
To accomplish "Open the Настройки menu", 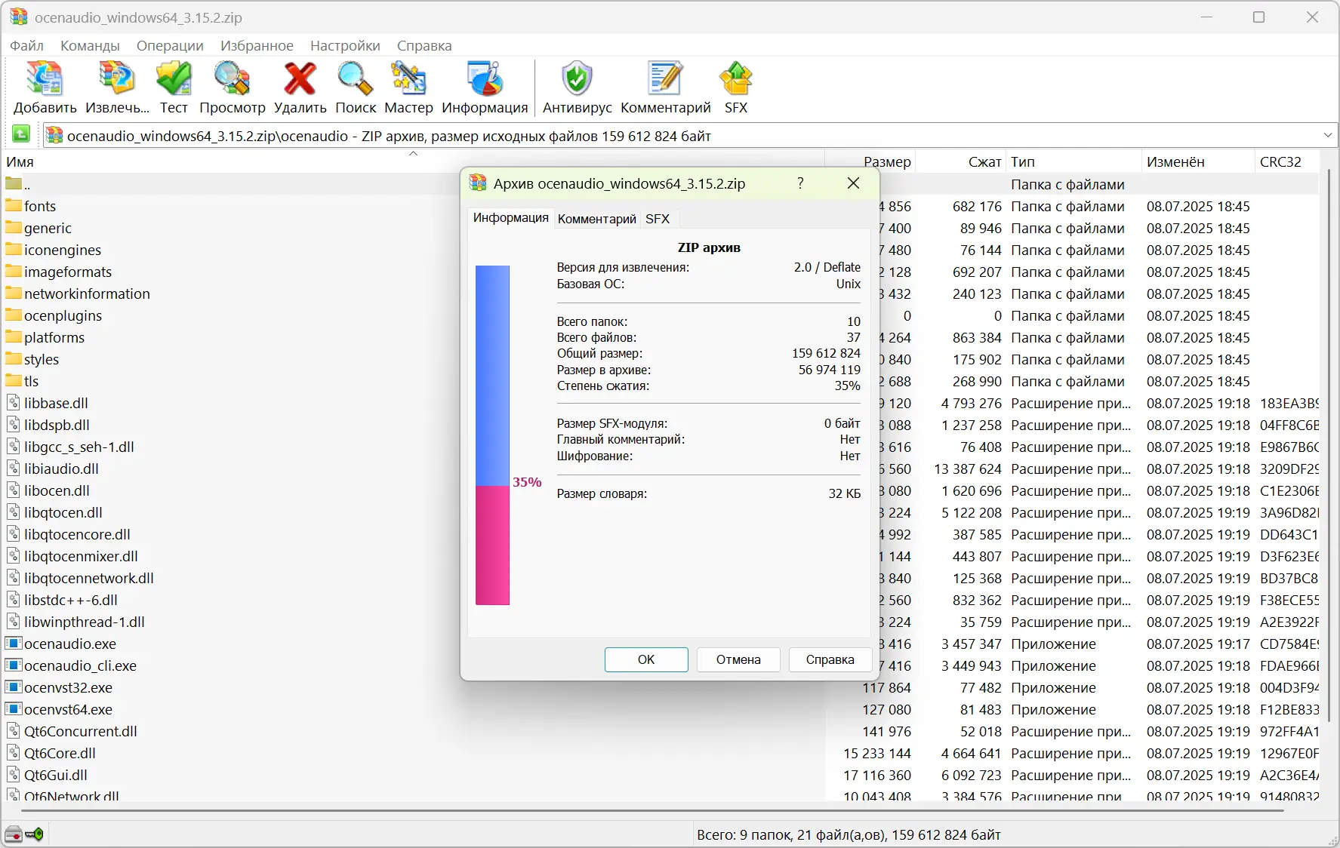I will [x=345, y=45].
